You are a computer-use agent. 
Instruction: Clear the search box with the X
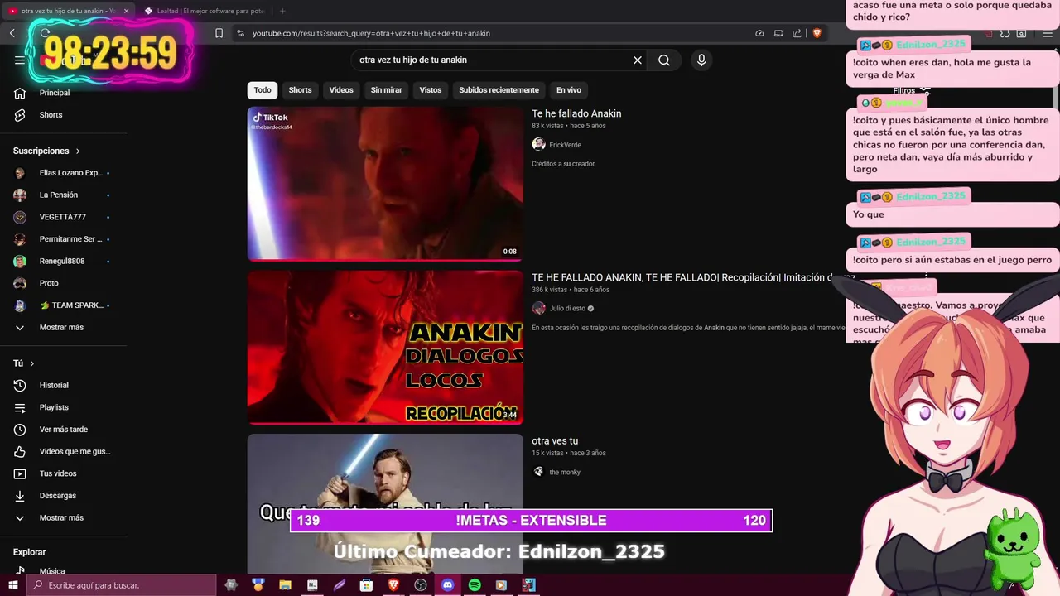(x=638, y=60)
